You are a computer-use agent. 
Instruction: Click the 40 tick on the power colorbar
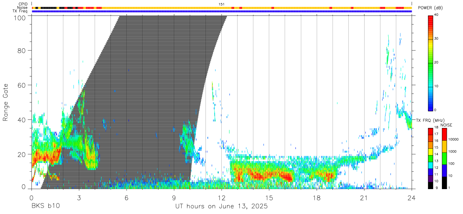coord(437,15)
